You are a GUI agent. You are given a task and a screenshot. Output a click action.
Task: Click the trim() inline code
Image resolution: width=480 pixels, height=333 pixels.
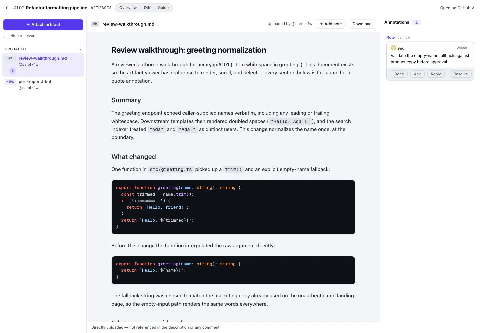[233, 169]
